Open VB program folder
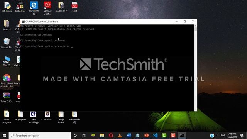 coord(20,116)
